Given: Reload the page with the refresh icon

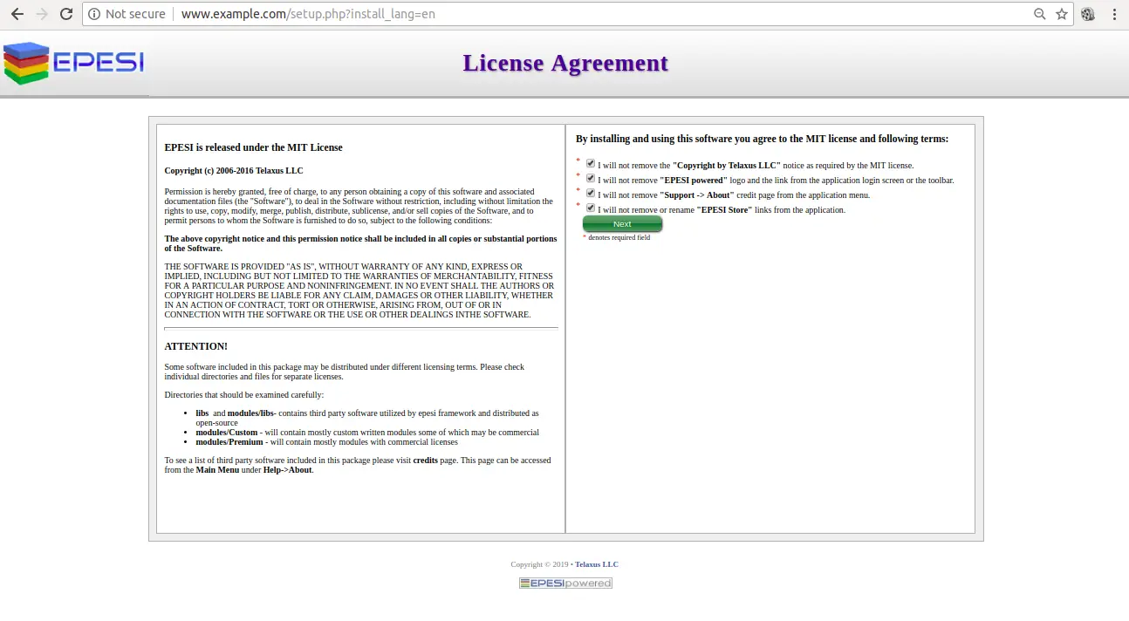Looking at the screenshot, I should point(66,14).
